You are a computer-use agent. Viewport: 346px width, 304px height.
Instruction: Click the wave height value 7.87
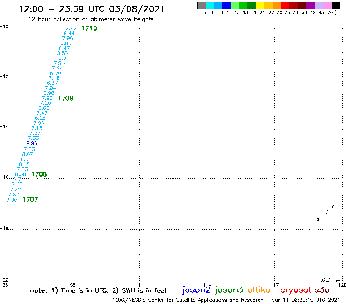14,195
